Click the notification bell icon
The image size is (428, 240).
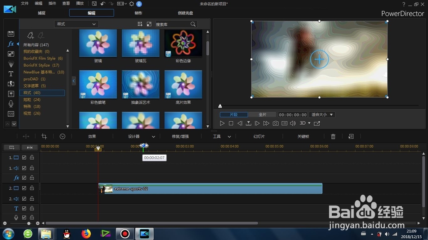point(139,4)
